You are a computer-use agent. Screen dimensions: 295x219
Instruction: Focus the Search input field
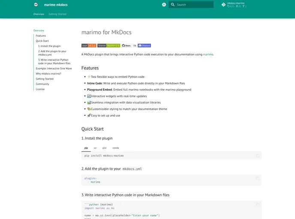[x=191, y=5]
